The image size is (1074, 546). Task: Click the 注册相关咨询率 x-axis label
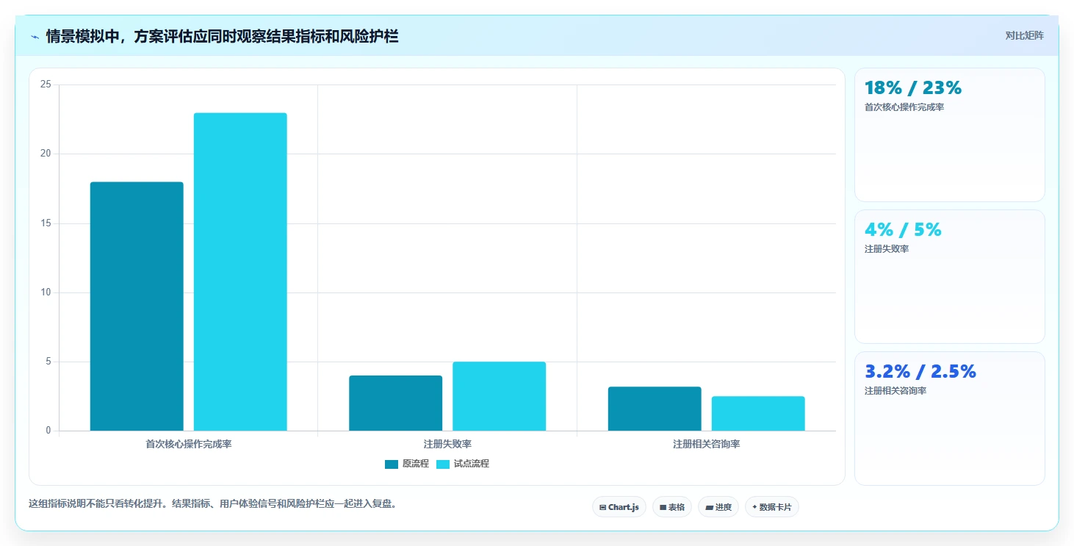(706, 444)
